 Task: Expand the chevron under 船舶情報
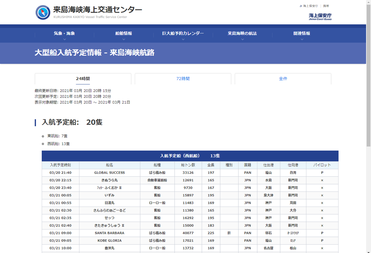click(124, 39)
